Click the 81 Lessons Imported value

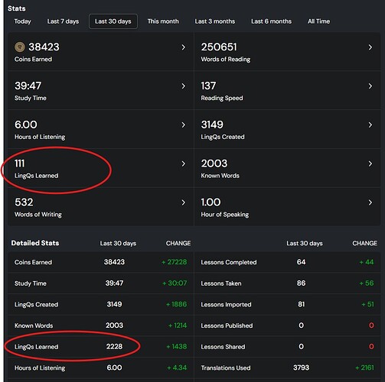tap(301, 304)
